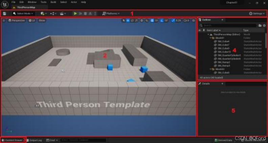Select SM_Ramp3 in Outliner
Screen dimensions: 268x143
point(224,66)
